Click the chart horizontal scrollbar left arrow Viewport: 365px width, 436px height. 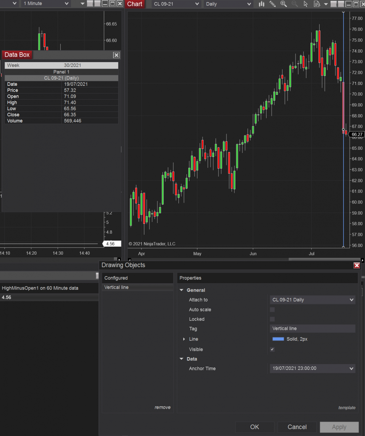(129, 260)
